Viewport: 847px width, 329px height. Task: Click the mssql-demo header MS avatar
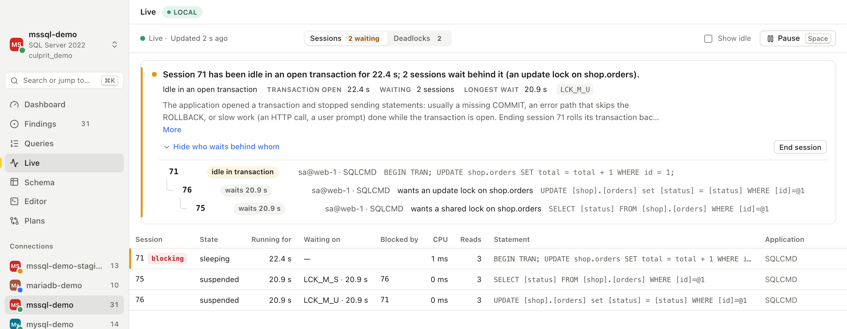[x=16, y=45]
